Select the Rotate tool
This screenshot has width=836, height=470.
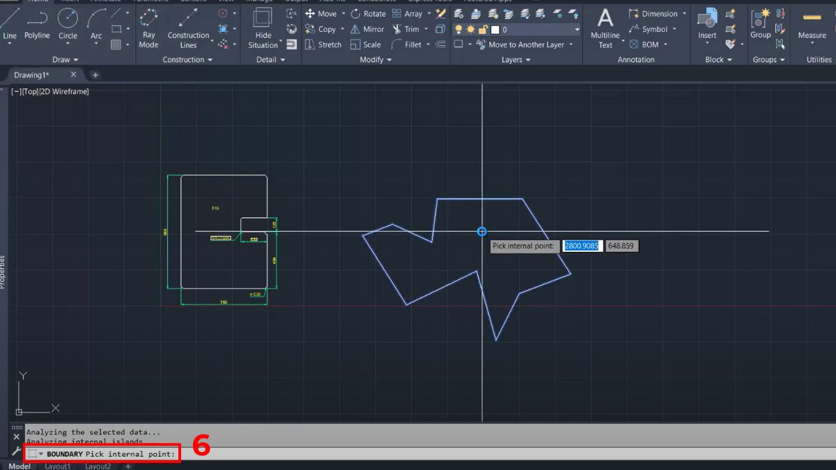(x=368, y=14)
